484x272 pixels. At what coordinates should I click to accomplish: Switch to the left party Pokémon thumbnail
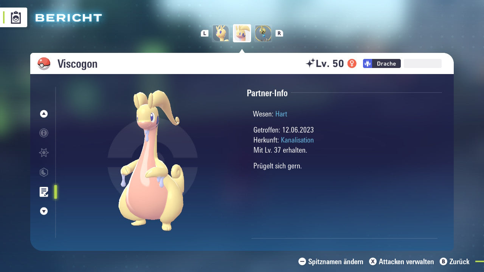(220, 33)
